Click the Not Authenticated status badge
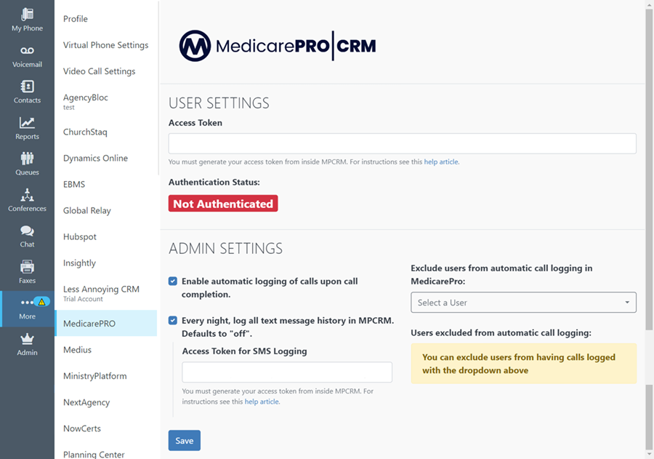 (223, 204)
